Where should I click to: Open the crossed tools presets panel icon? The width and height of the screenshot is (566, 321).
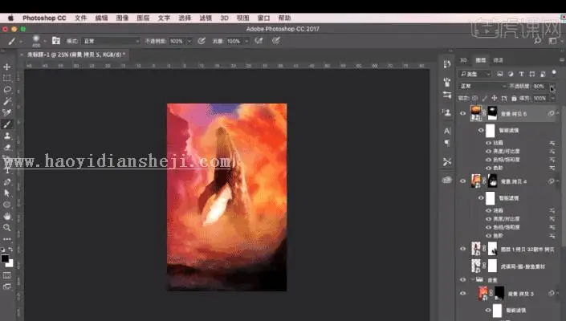click(447, 162)
